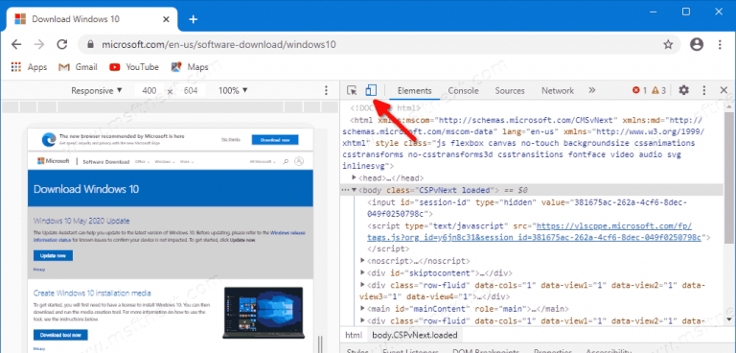Open the Responsive device dropdown
Image resolution: width=736 pixels, height=353 pixels.
[x=96, y=91]
